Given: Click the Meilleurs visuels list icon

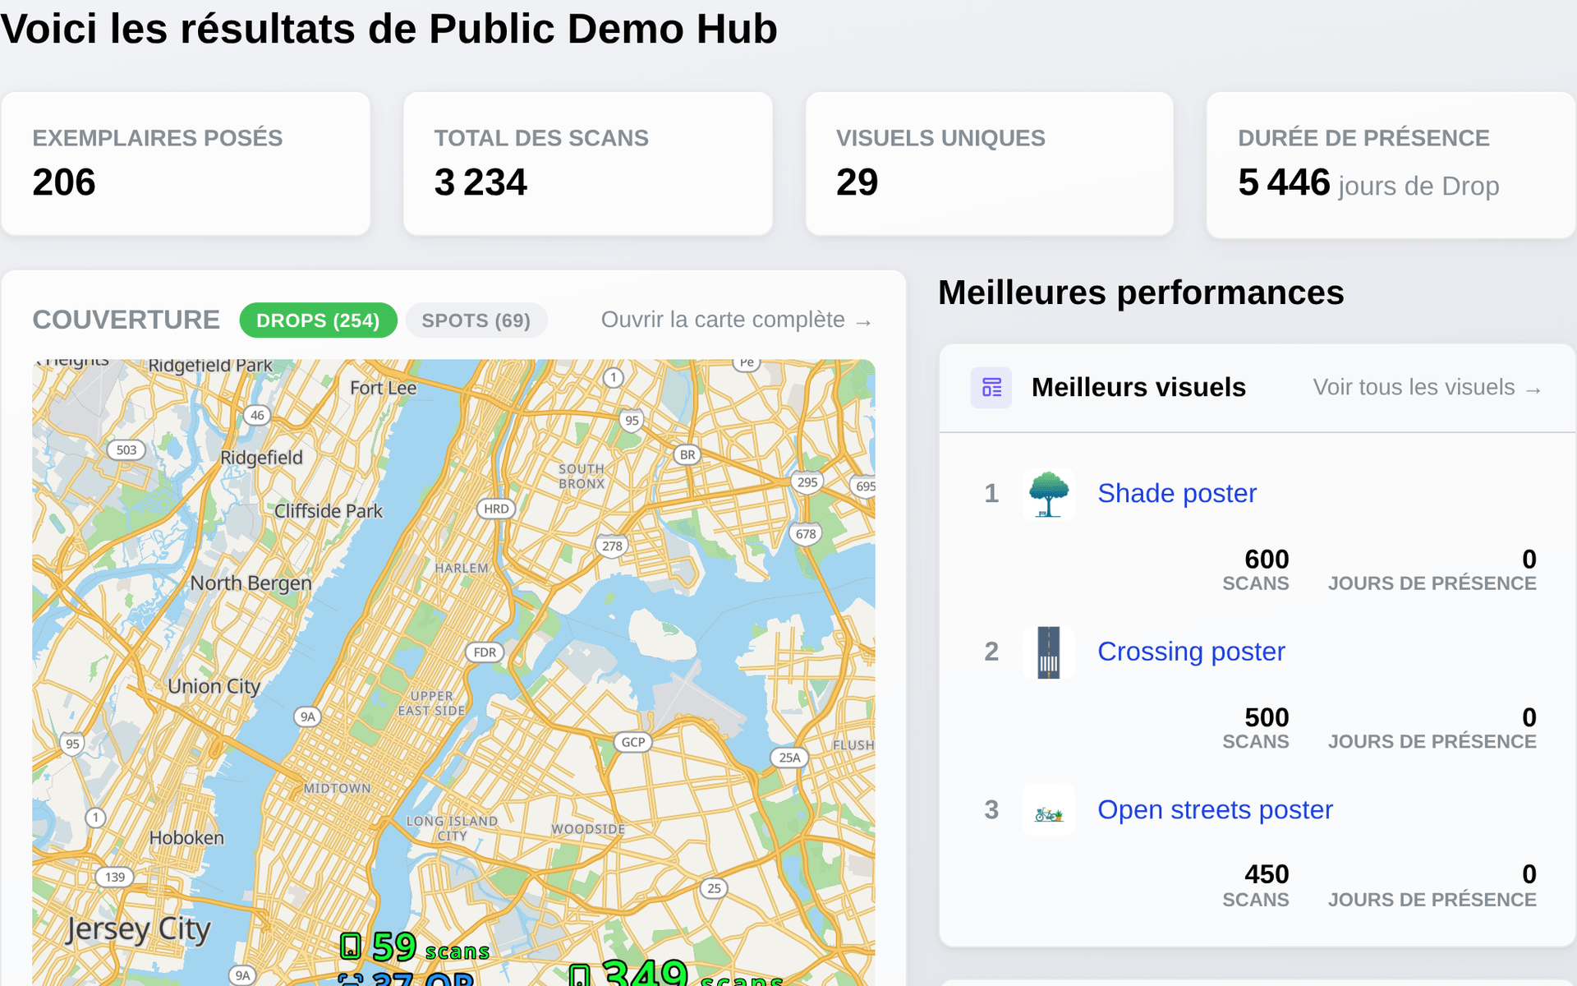Looking at the screenshot, I should pyautogui.click(x=991, y=387).
